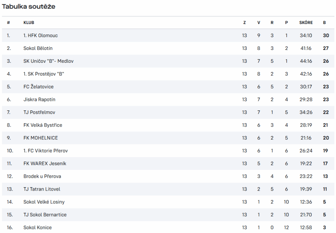This screenshot has height=233, width=336.
Task: Open Brodek u Přerova club page
Action: 42,176
